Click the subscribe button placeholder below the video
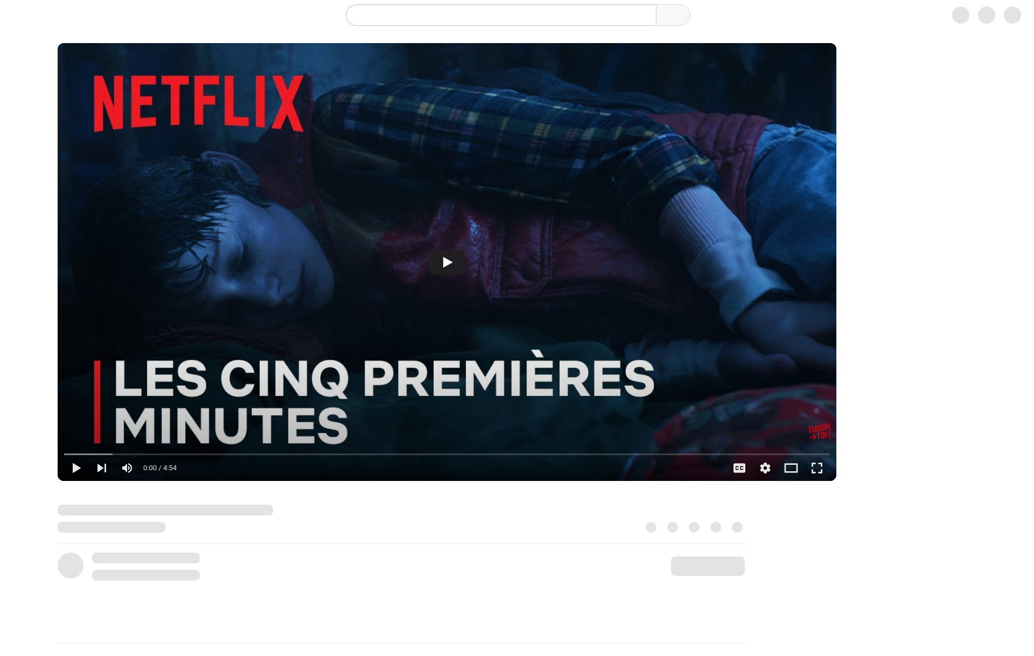 (708, 566)
